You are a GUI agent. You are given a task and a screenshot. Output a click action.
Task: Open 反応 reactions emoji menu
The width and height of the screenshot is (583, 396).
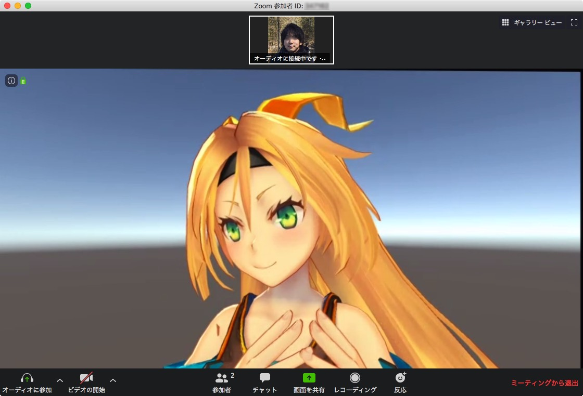(400, 382)
